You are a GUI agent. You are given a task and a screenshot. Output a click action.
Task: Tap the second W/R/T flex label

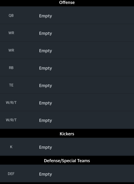(x=11, y=120)
